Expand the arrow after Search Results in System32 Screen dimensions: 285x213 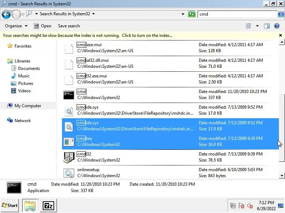click(x=93, y=14)
